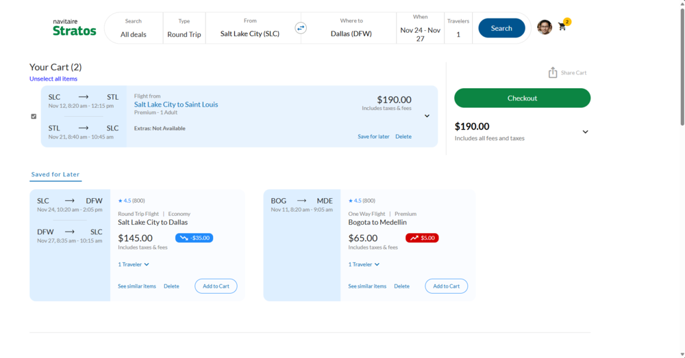Add the Salt Lake City to Dallas flight to cart

pyautogui.click(x=216, y=286)
